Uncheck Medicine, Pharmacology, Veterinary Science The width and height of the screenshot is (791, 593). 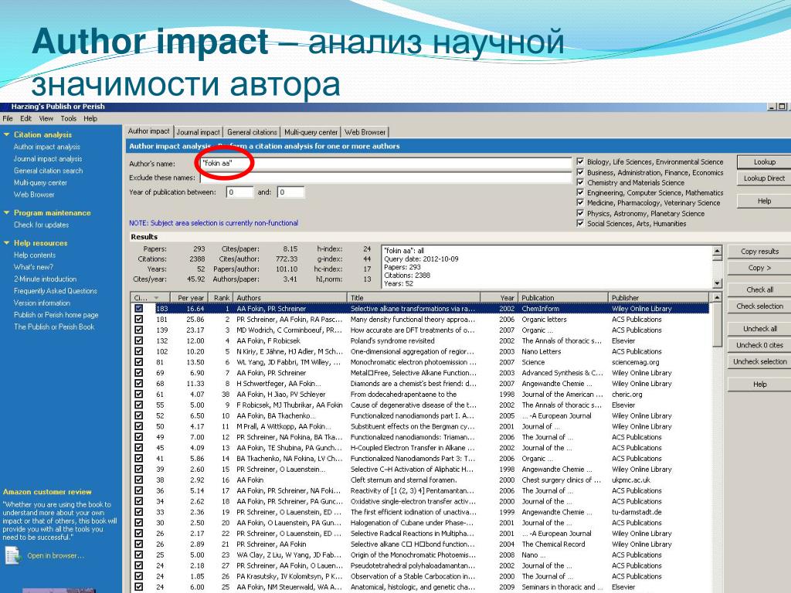coord(580,202)
